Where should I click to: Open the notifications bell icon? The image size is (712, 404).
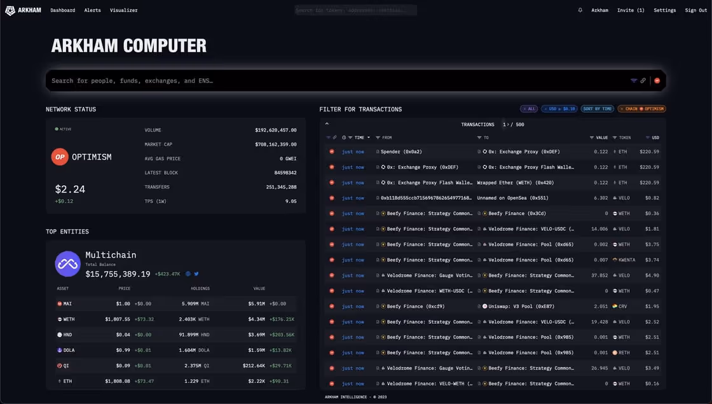coord(580,10)
